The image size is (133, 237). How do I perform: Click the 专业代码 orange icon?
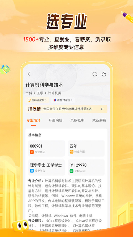[32, 152]
